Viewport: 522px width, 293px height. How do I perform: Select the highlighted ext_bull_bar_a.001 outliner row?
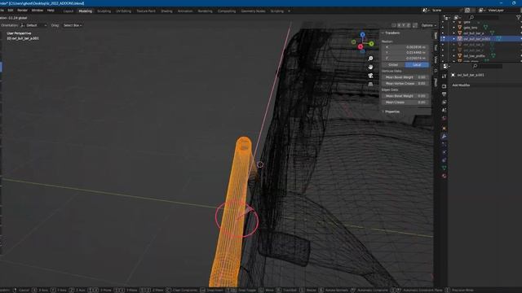point(481,39)
